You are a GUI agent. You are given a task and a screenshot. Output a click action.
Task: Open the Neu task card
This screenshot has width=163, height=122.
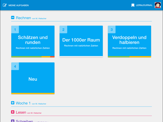point(33,78)
